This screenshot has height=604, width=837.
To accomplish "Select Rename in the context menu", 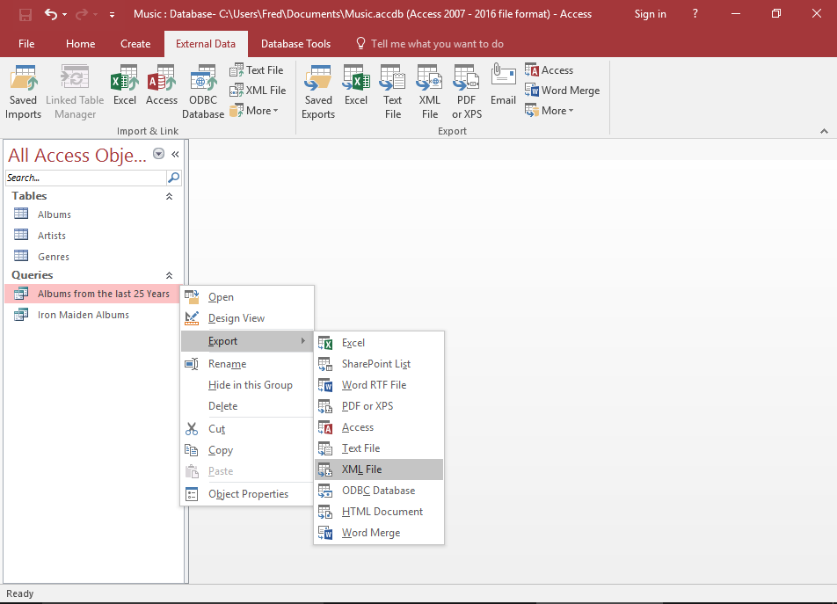I will [x=247, y=364].
